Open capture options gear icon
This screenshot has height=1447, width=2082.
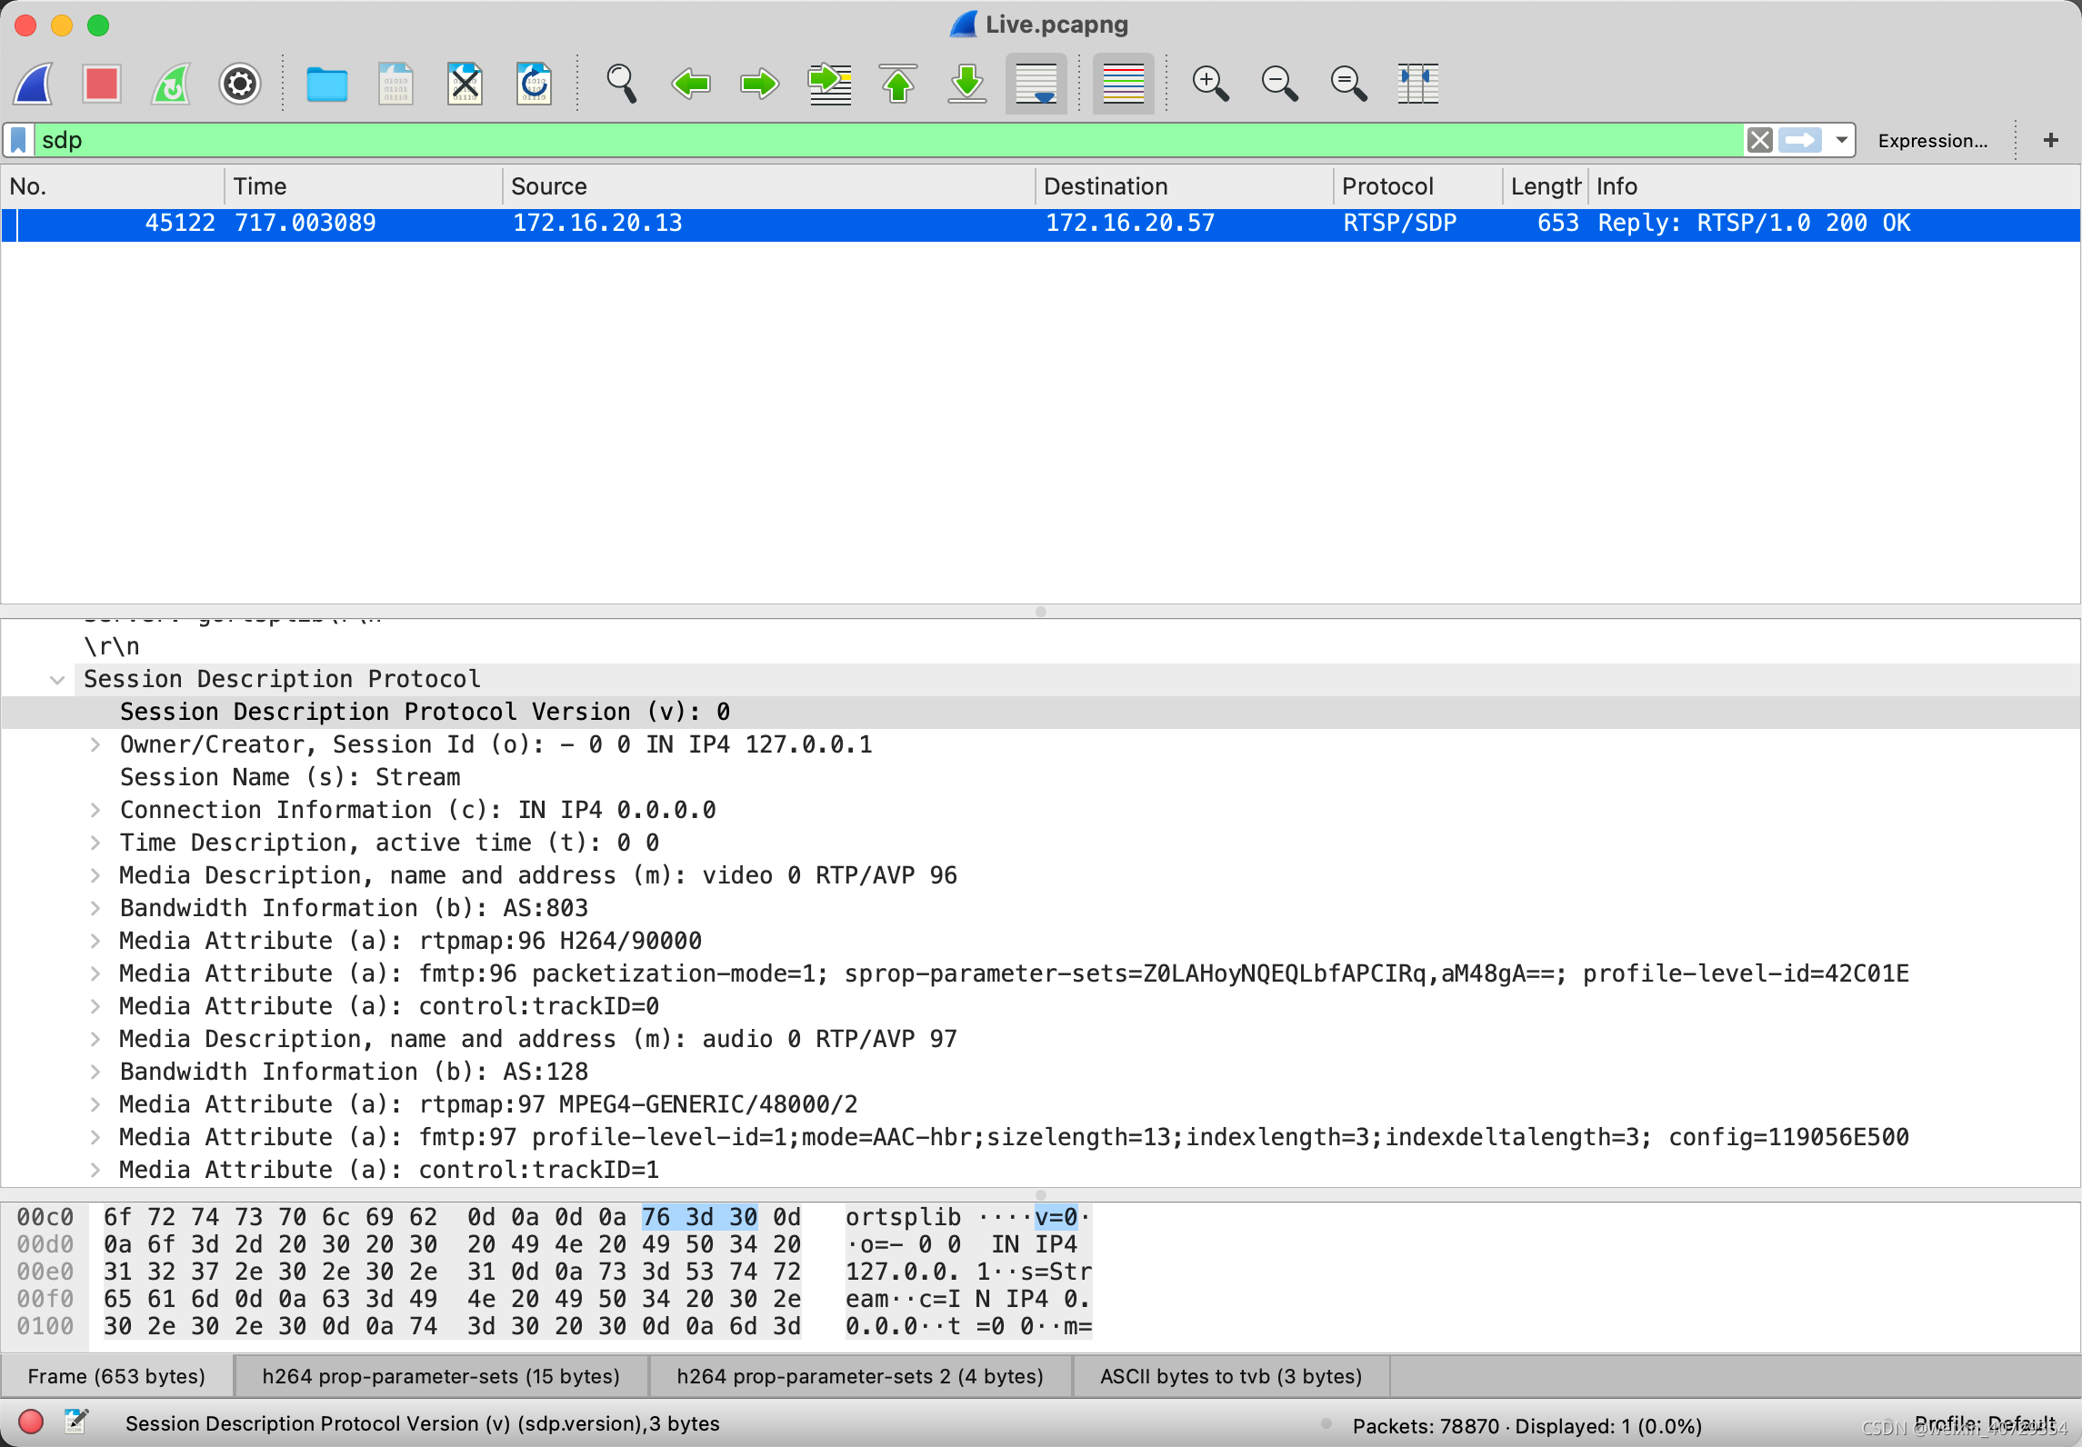pyautogui.click(x=240, y=85)
